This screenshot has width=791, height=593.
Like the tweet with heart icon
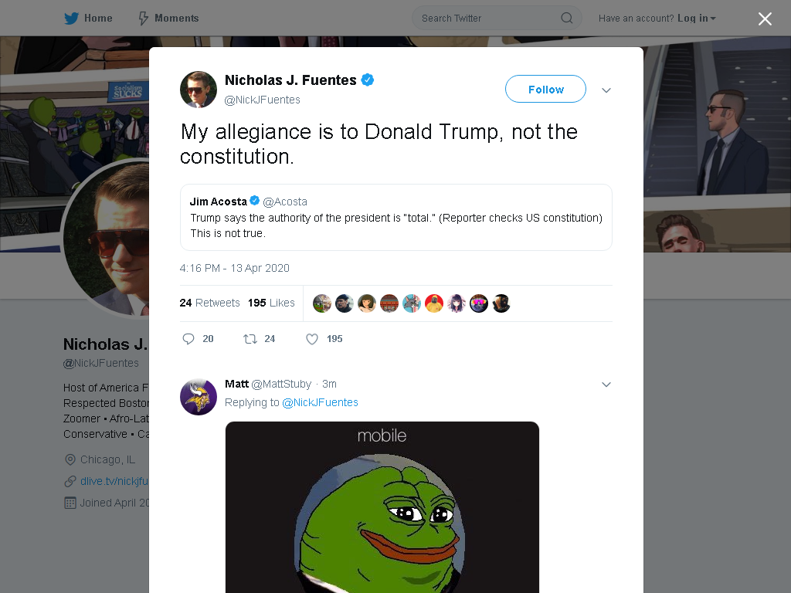point(312,339)
